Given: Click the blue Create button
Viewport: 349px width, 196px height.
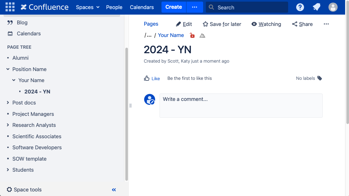Looking at the screenshot, I should tap(174, 7).
